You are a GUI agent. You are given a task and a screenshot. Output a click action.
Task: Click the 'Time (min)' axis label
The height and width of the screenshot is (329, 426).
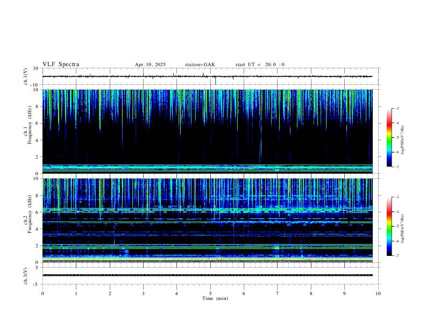click(215, 298)
